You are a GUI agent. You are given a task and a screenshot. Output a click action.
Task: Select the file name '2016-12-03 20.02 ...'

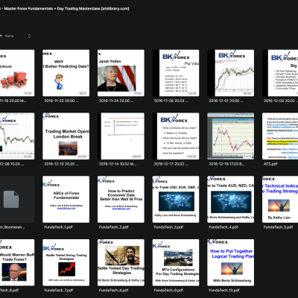pos(281,101)
